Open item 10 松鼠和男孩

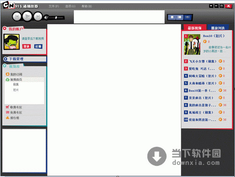pyautogui.click(x=203, y=120)
